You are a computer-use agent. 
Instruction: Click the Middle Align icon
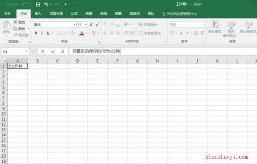pos(112,24)
